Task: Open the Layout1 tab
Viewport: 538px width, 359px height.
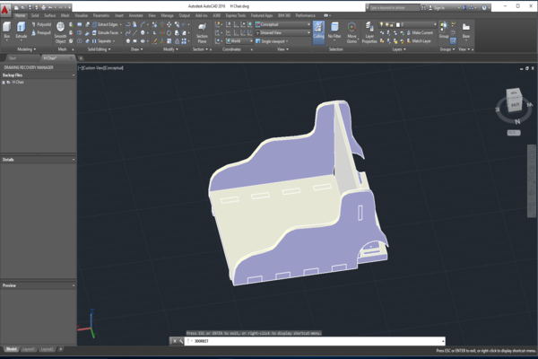Action: coord(29,349)
